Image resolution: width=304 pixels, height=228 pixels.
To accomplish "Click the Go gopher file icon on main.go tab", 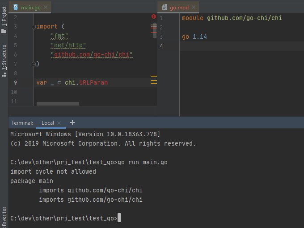I will (16, 8).
